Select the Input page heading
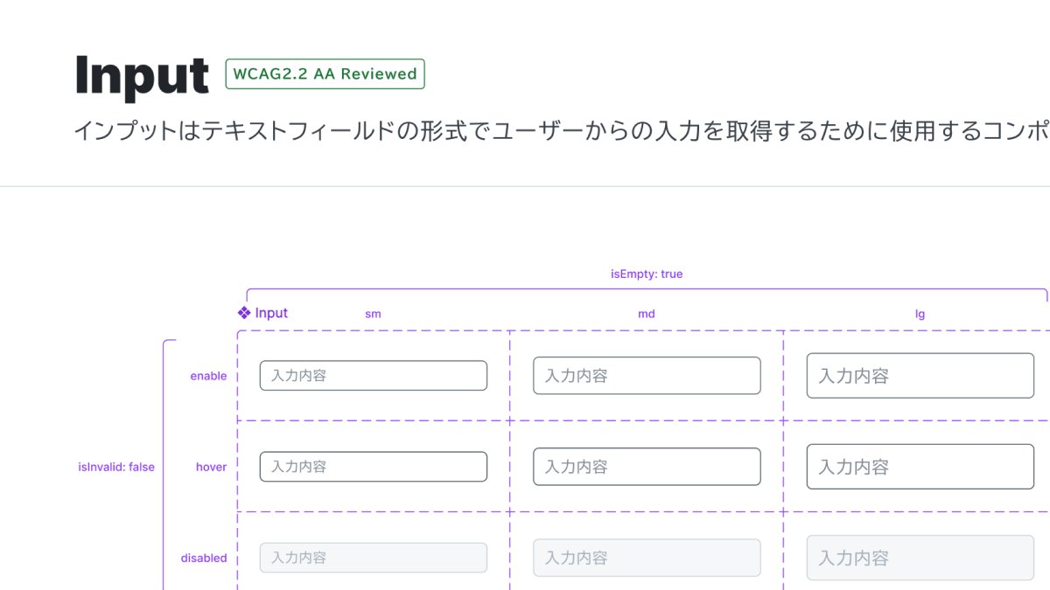1050x590 pixels. coord(143,74)
